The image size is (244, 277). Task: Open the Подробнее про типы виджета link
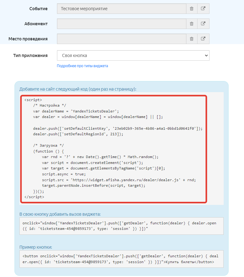pyautogui.click(x=82, y=66)
